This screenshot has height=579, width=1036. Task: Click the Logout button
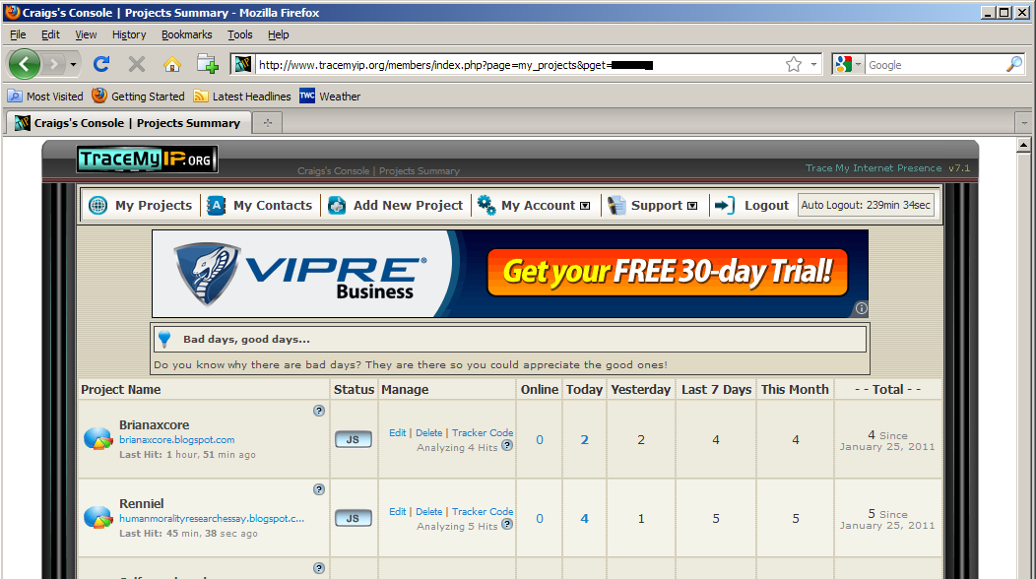click(752, 205)
